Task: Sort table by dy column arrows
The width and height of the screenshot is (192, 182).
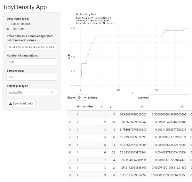Action: [185, 106]
